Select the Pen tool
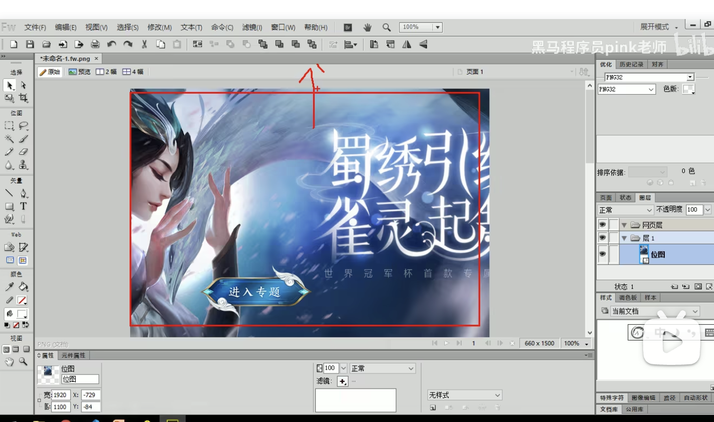The height and width of the screenshot is (422, 714). coord(23,193)
